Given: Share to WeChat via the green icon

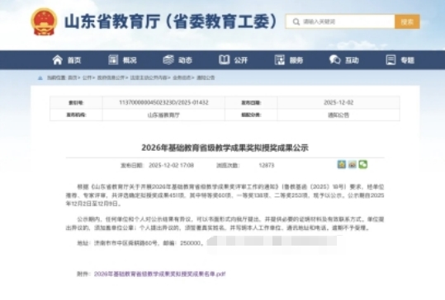Looking at the screenshot, I should (363, 164).
